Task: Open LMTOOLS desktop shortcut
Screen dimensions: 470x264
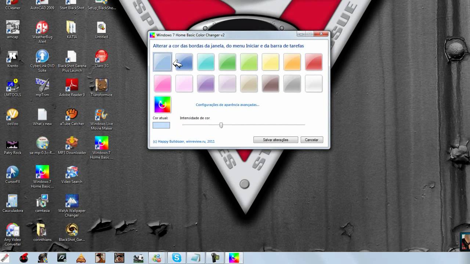Action: click(12, 88)
